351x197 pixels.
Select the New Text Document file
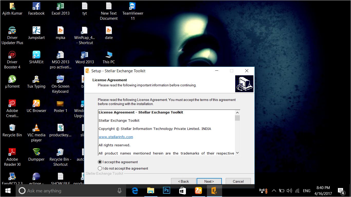109,12
